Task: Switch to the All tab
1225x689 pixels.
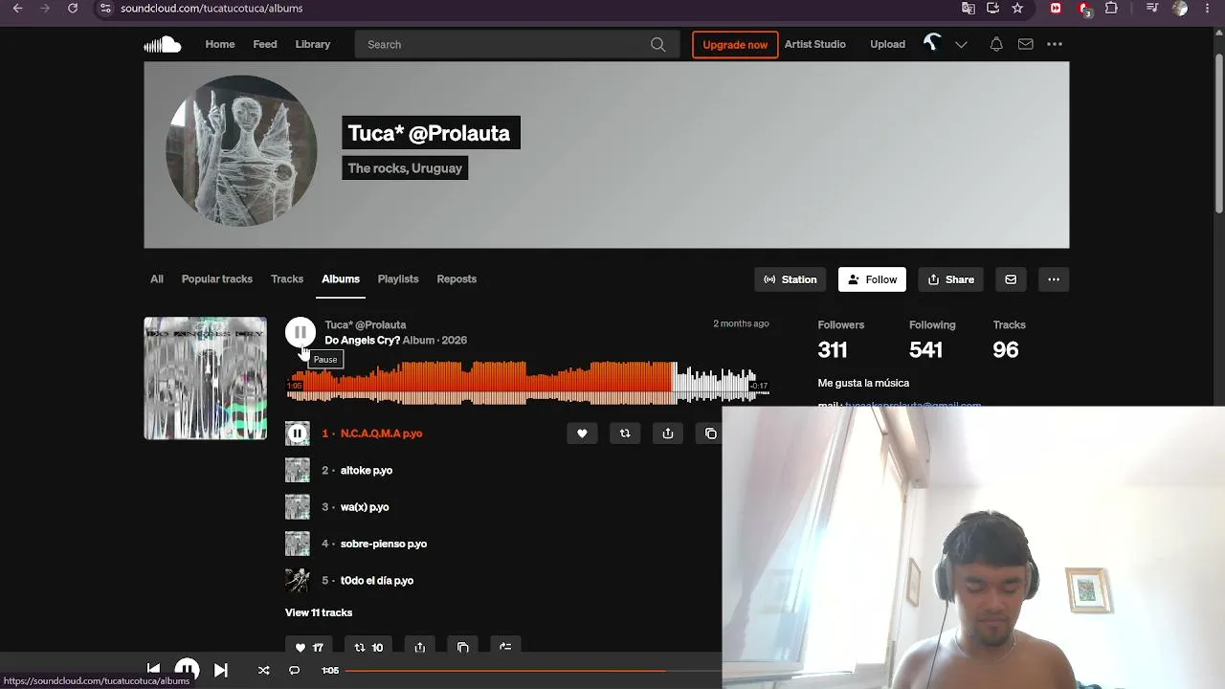Action: click(x=157, y=279)
